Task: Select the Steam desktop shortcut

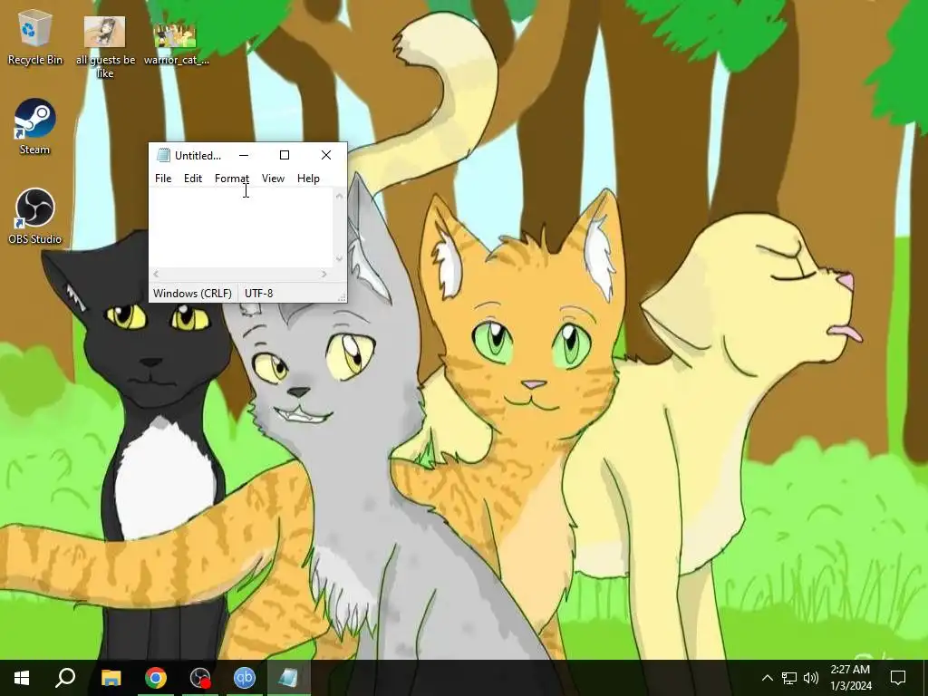Action: pos(35,127)
